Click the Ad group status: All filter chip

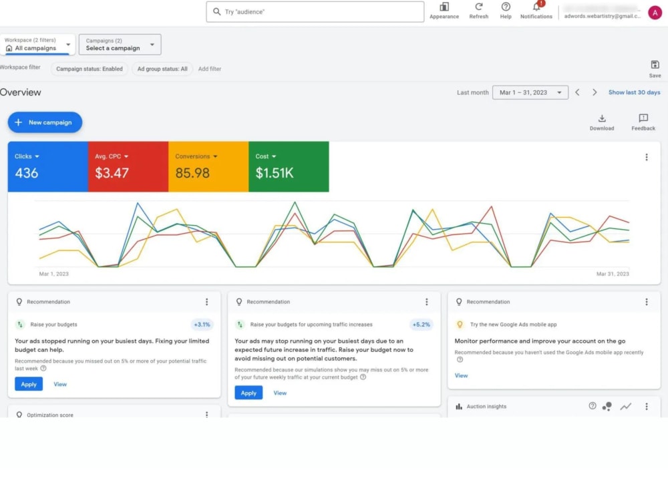click(162, 69)
